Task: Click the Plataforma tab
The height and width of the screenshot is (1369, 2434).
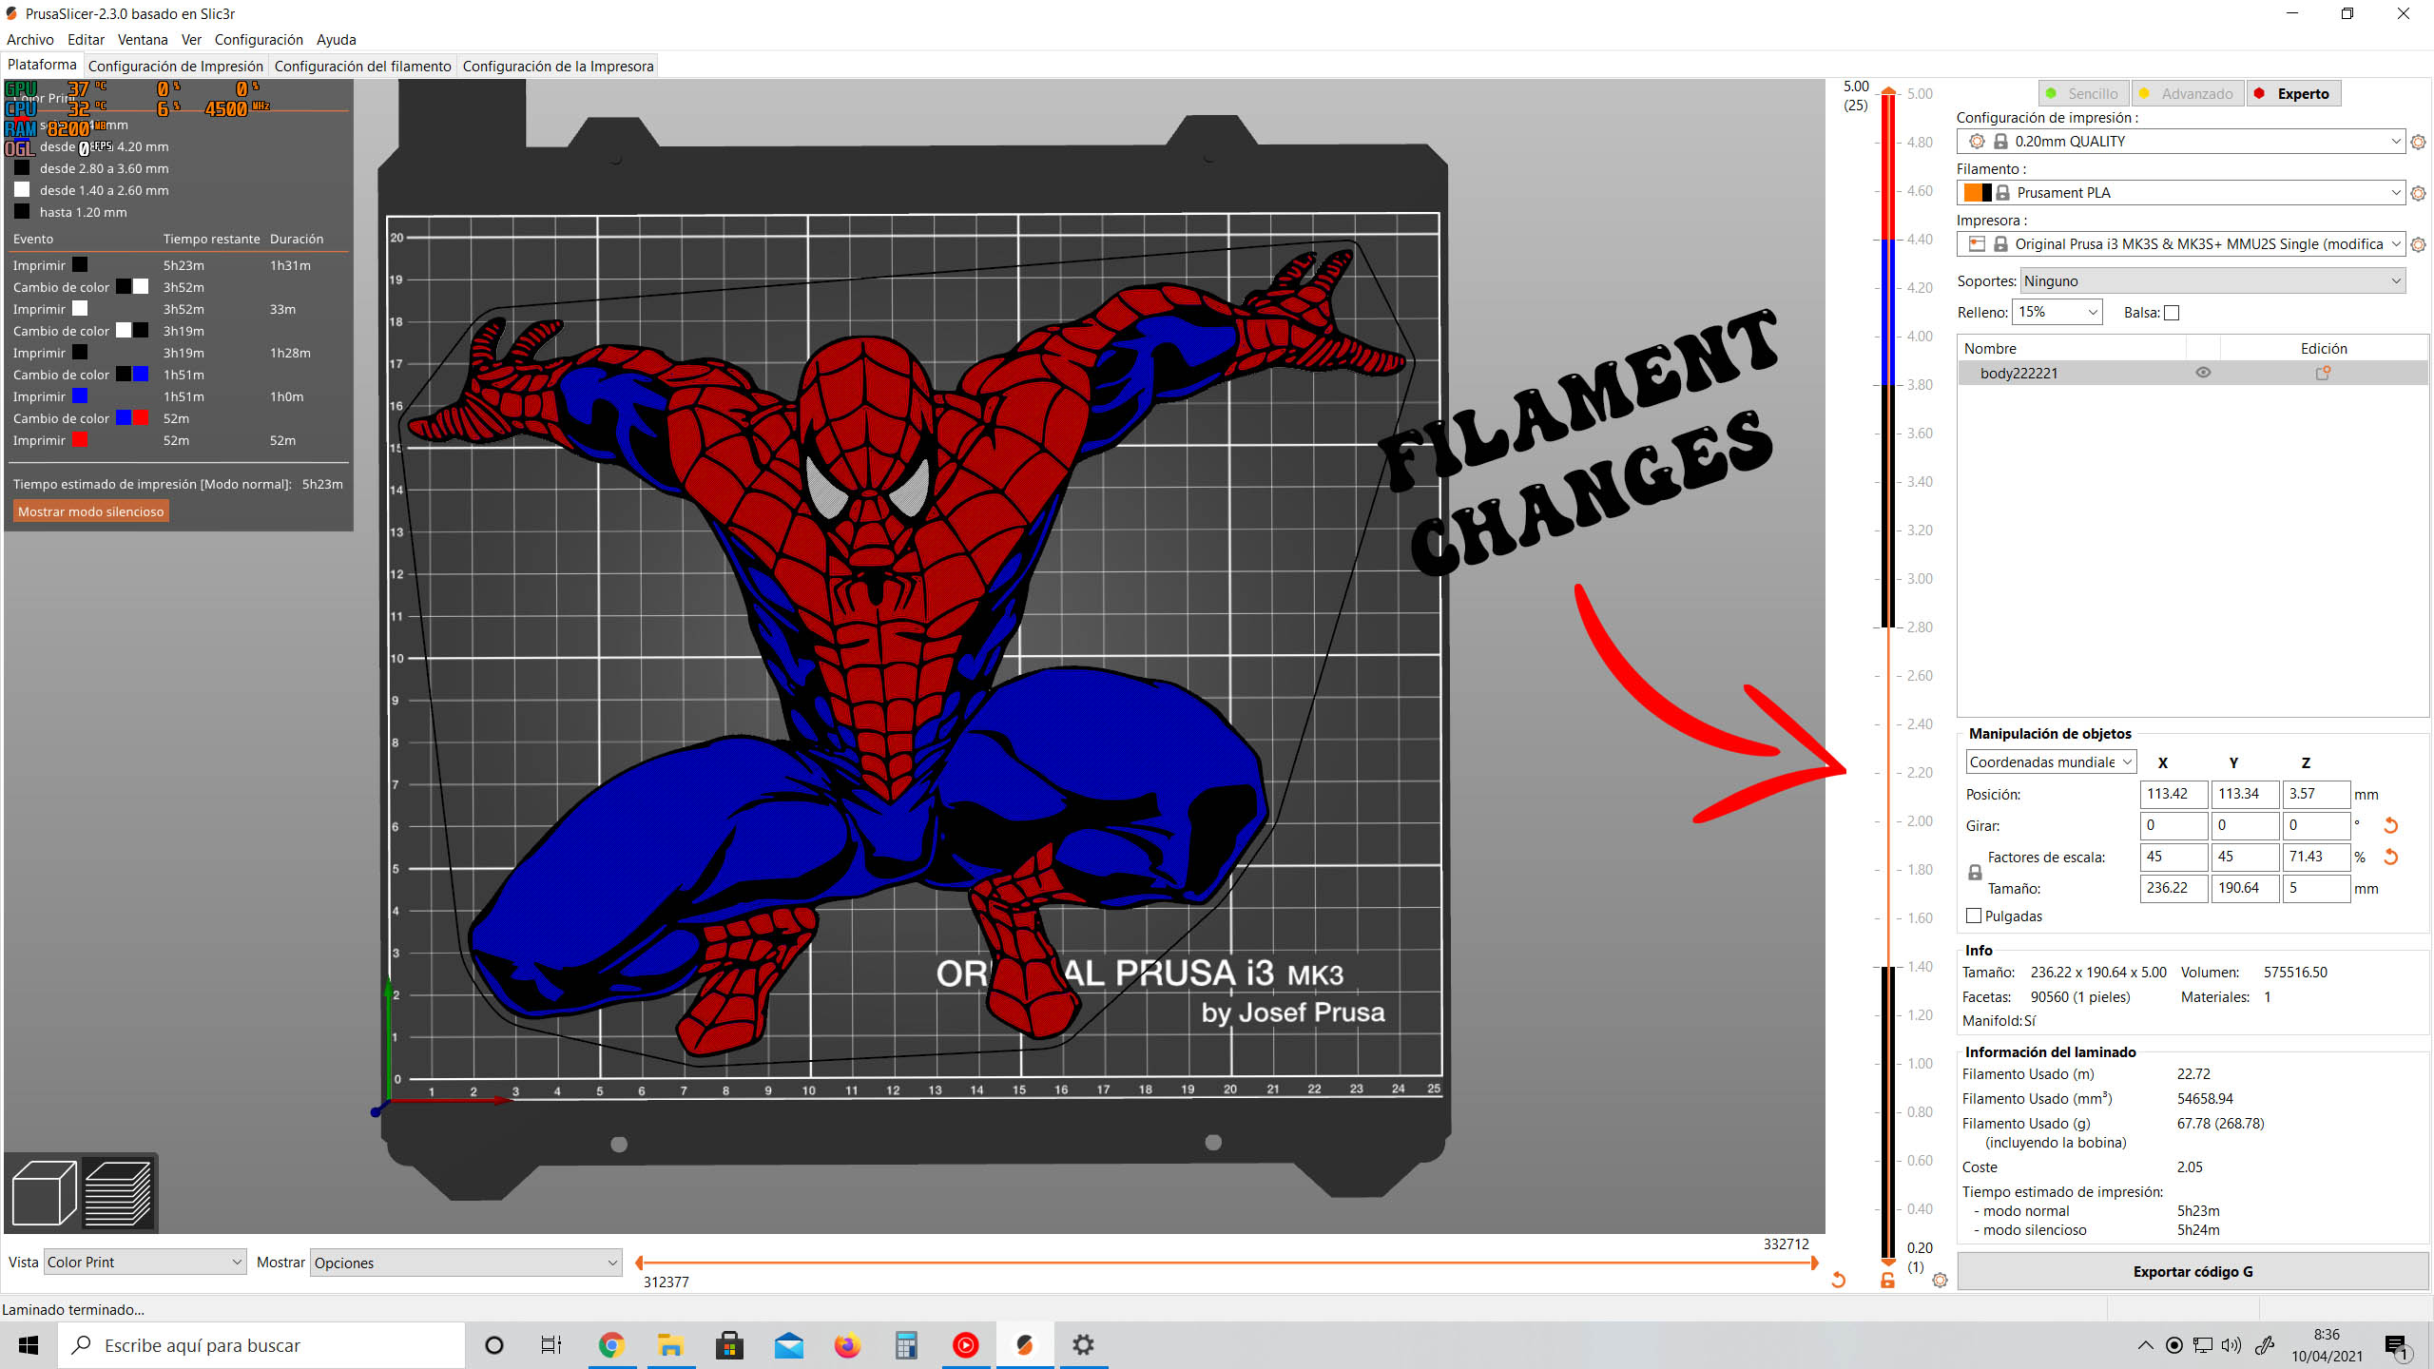Action: click(42, 65)
